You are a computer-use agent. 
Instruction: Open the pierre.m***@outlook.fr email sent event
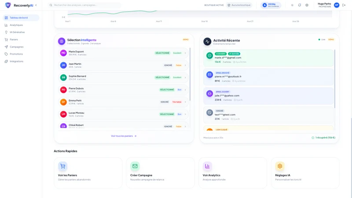click(x=268, y=77)
